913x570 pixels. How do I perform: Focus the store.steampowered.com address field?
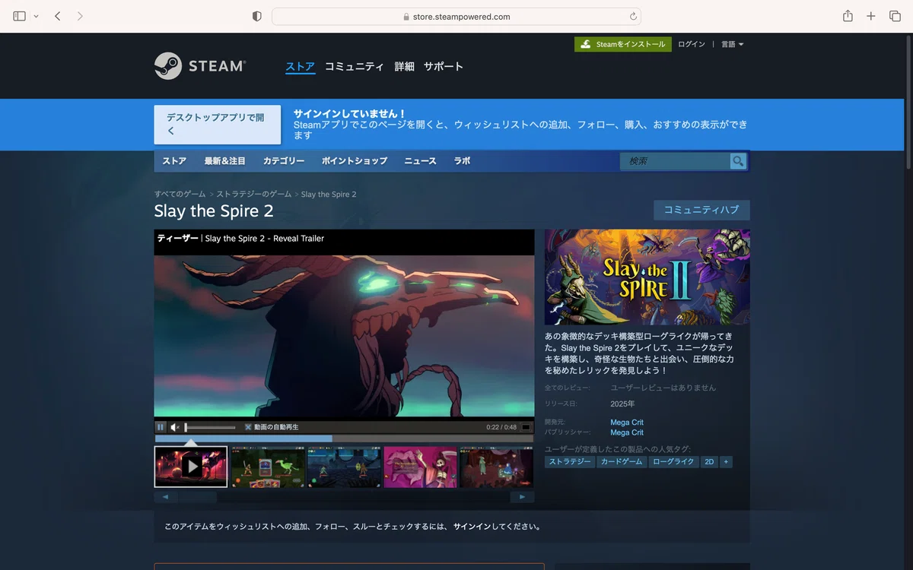point(456,16)
